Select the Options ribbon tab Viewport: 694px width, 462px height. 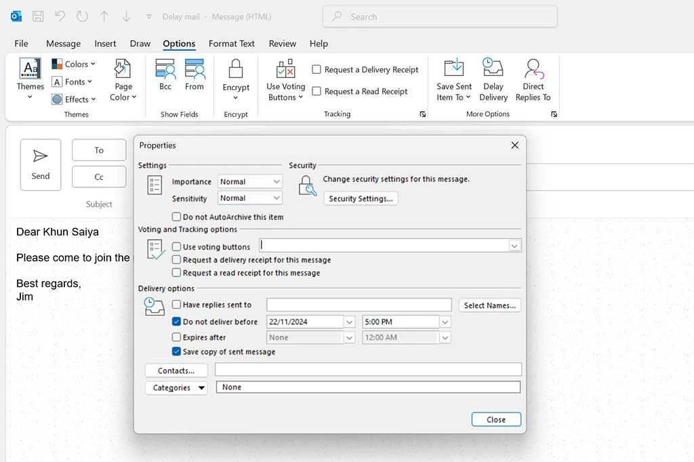tap(179, 43)
